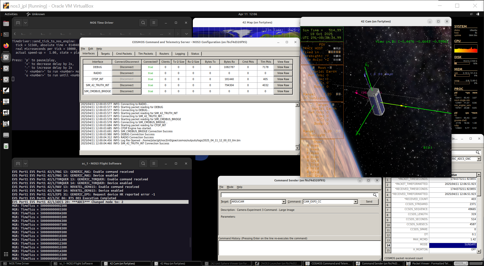
Task: Click the Send button in Command Sender
Action: pos(369,202)
